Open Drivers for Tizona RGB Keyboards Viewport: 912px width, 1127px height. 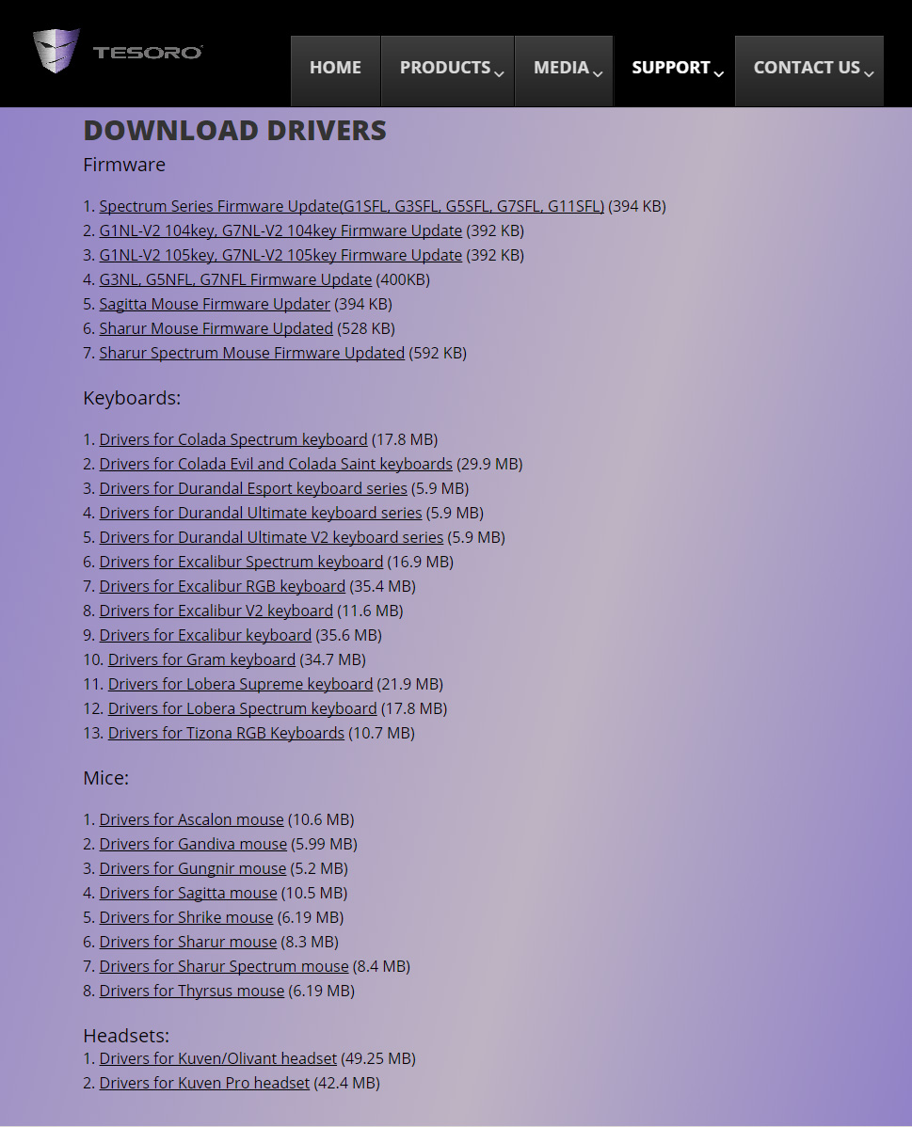(226, 733)
